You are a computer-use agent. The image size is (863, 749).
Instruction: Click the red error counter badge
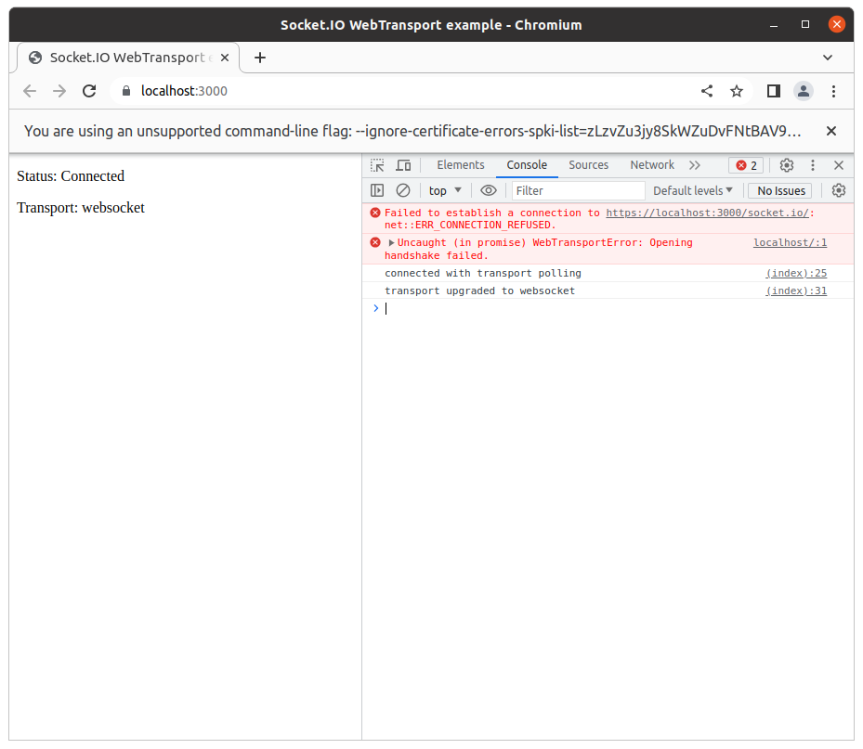coord(746,165)
